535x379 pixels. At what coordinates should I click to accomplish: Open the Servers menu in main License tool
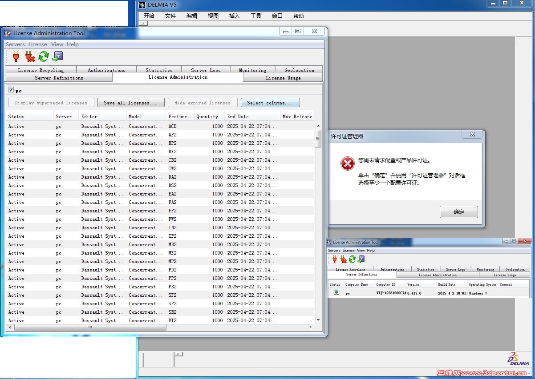15,44
